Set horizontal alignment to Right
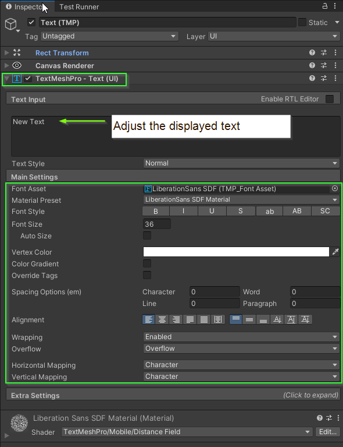The image size is (343, 447). tap(176, 319)
